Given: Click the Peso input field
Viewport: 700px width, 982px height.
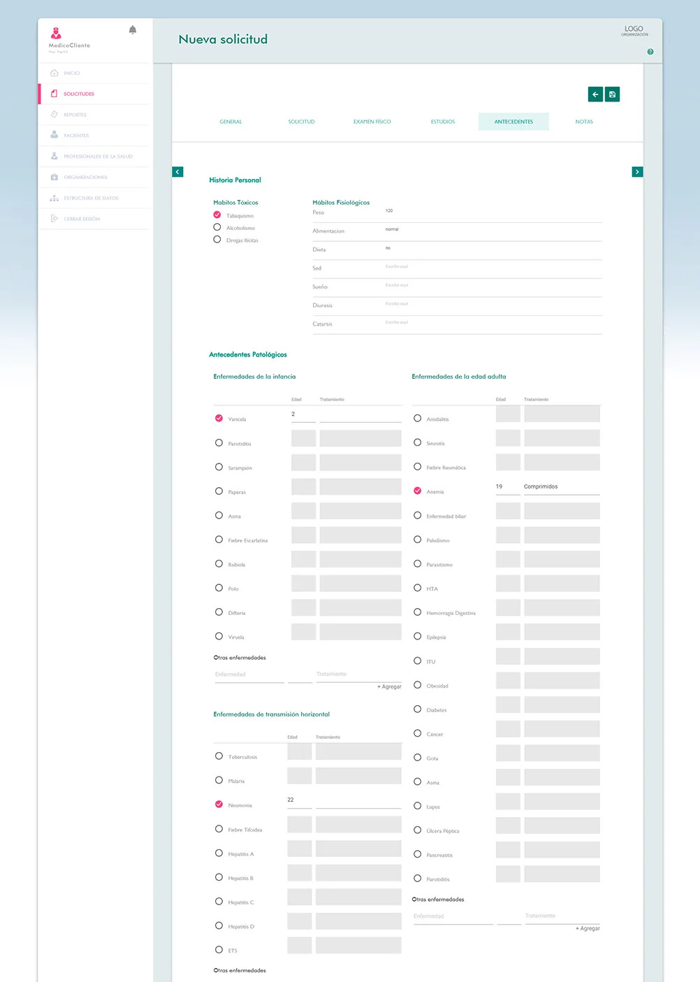Looking at the screenshot, I should pos(493,212).
